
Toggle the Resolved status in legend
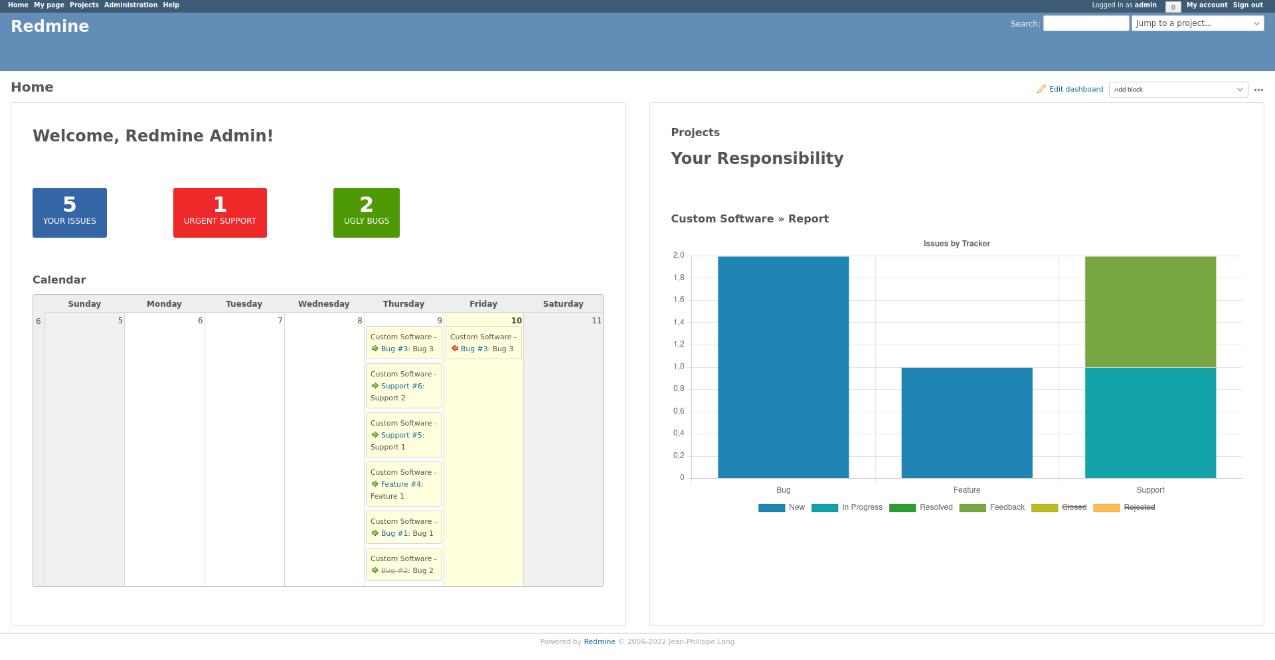(x=921, y=507)
